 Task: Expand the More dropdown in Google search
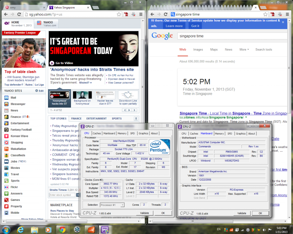[244, 49]
